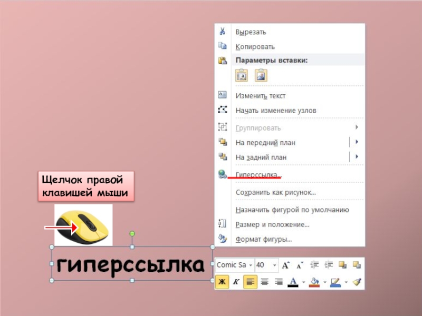Click the format painter brush icon
This screenshot has width=422, height=316.
(x=357, y=282)
